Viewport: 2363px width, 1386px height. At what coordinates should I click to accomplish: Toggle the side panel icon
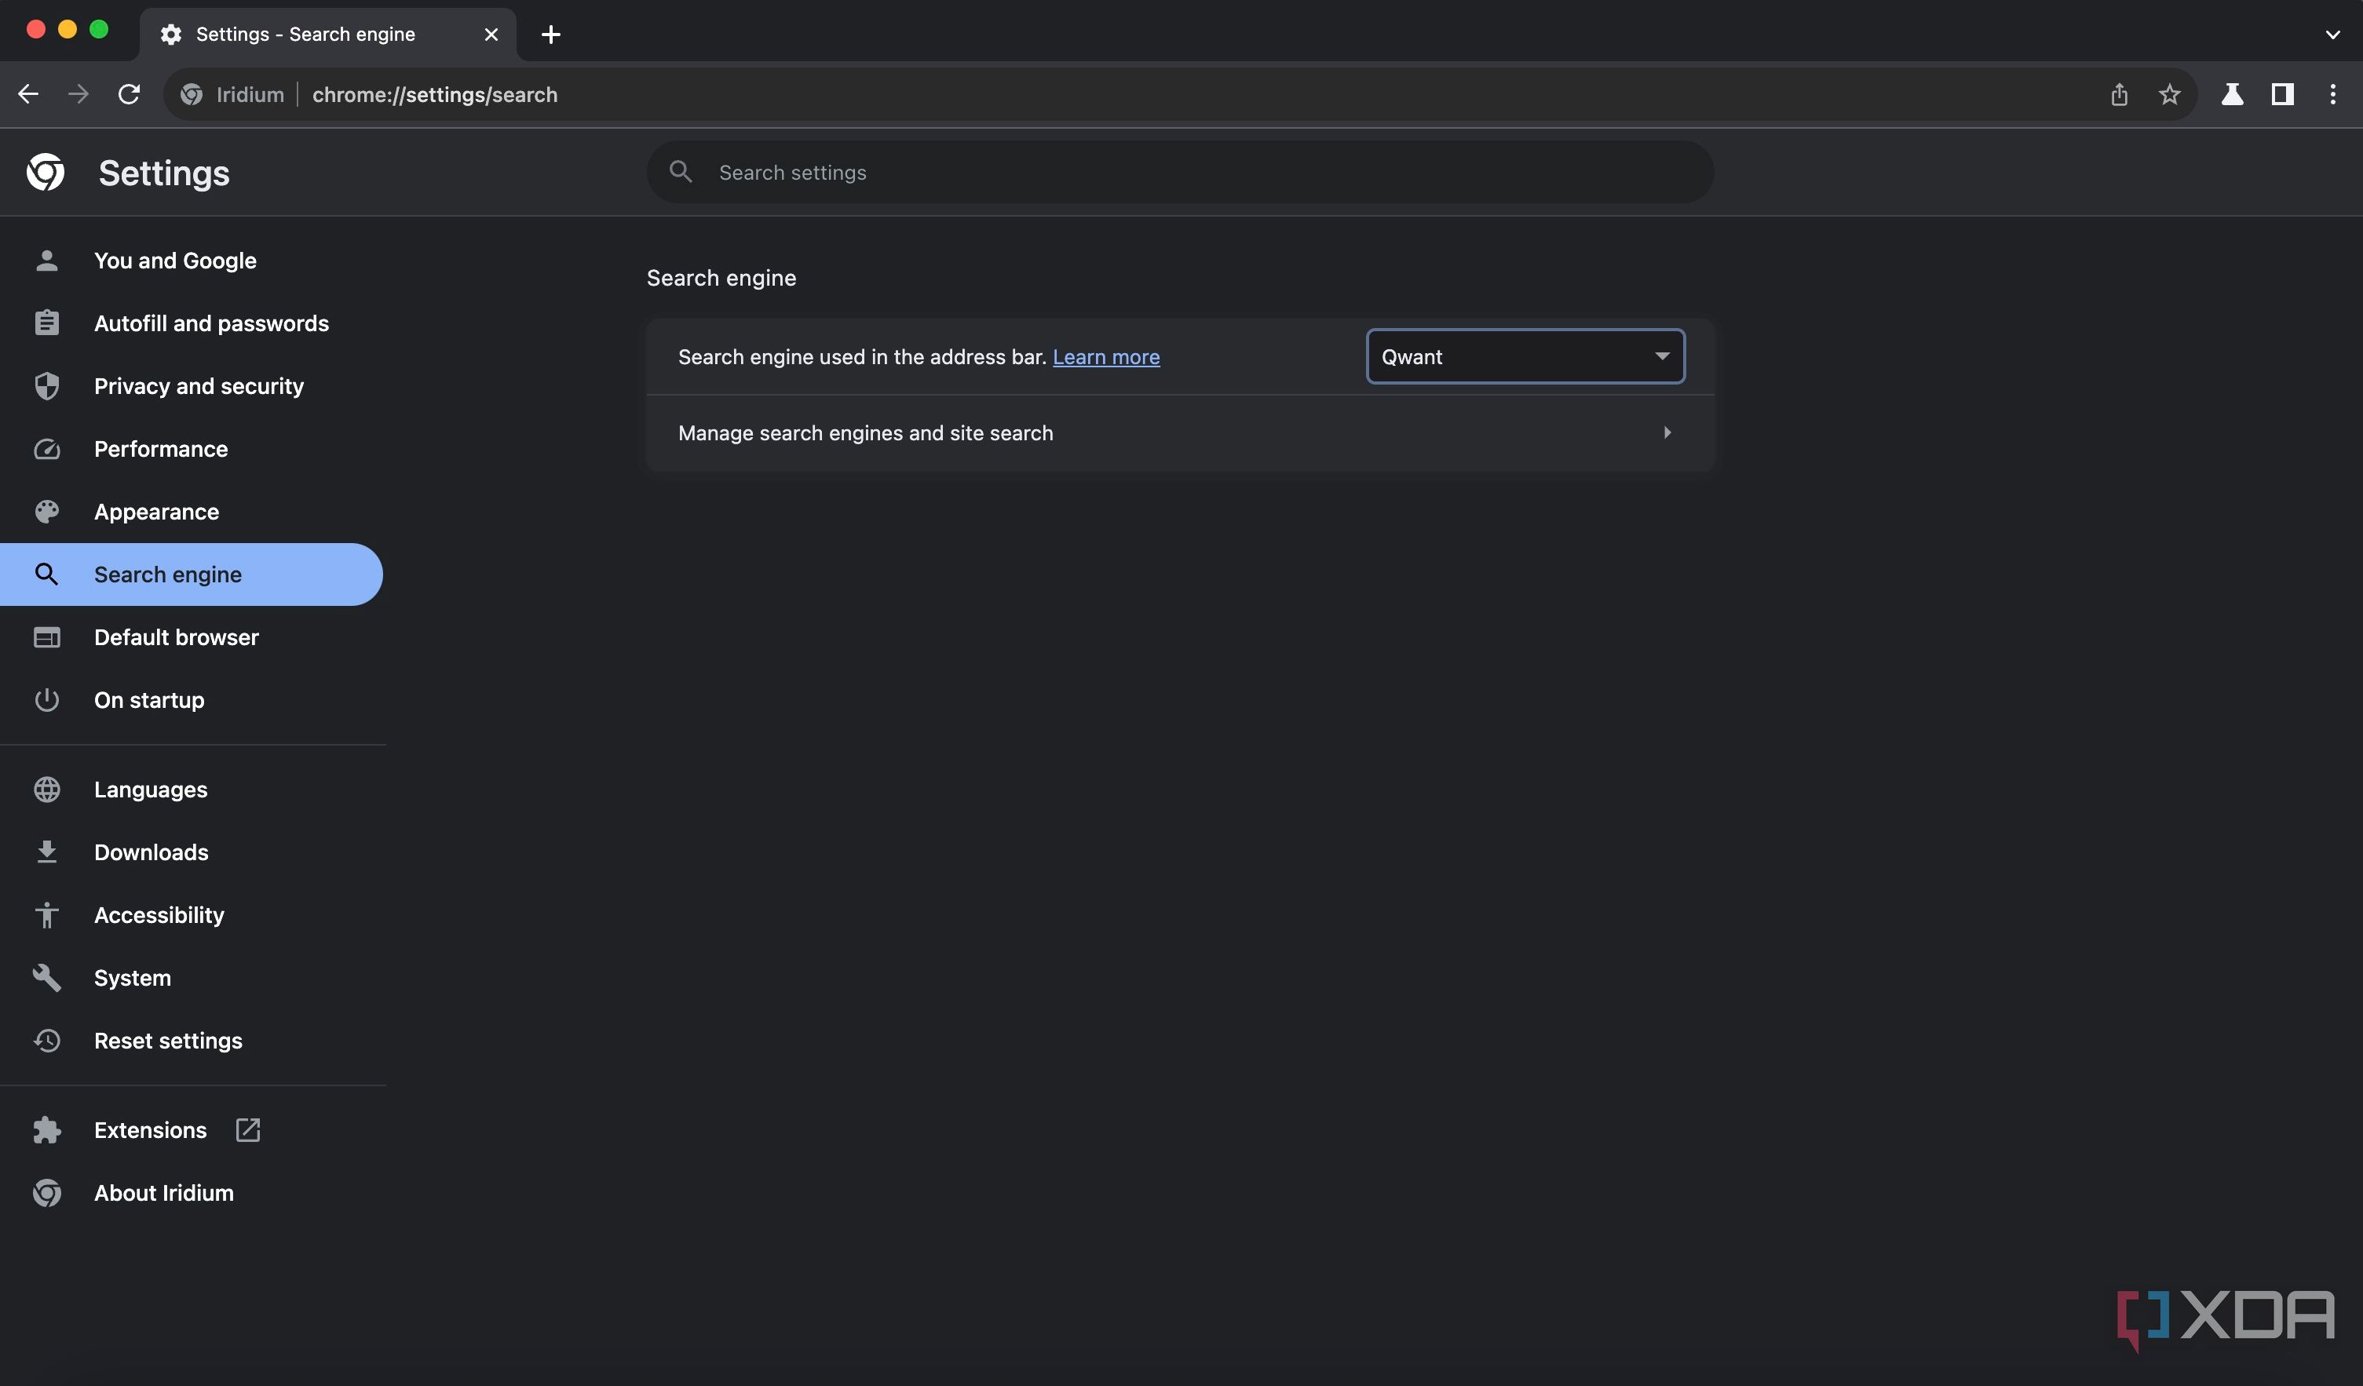(x=2282, y=93)
